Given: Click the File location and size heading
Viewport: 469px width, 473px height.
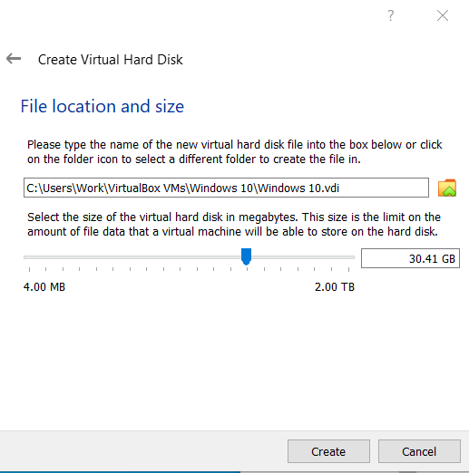Looking at the screenshot, I should (103, 106).
